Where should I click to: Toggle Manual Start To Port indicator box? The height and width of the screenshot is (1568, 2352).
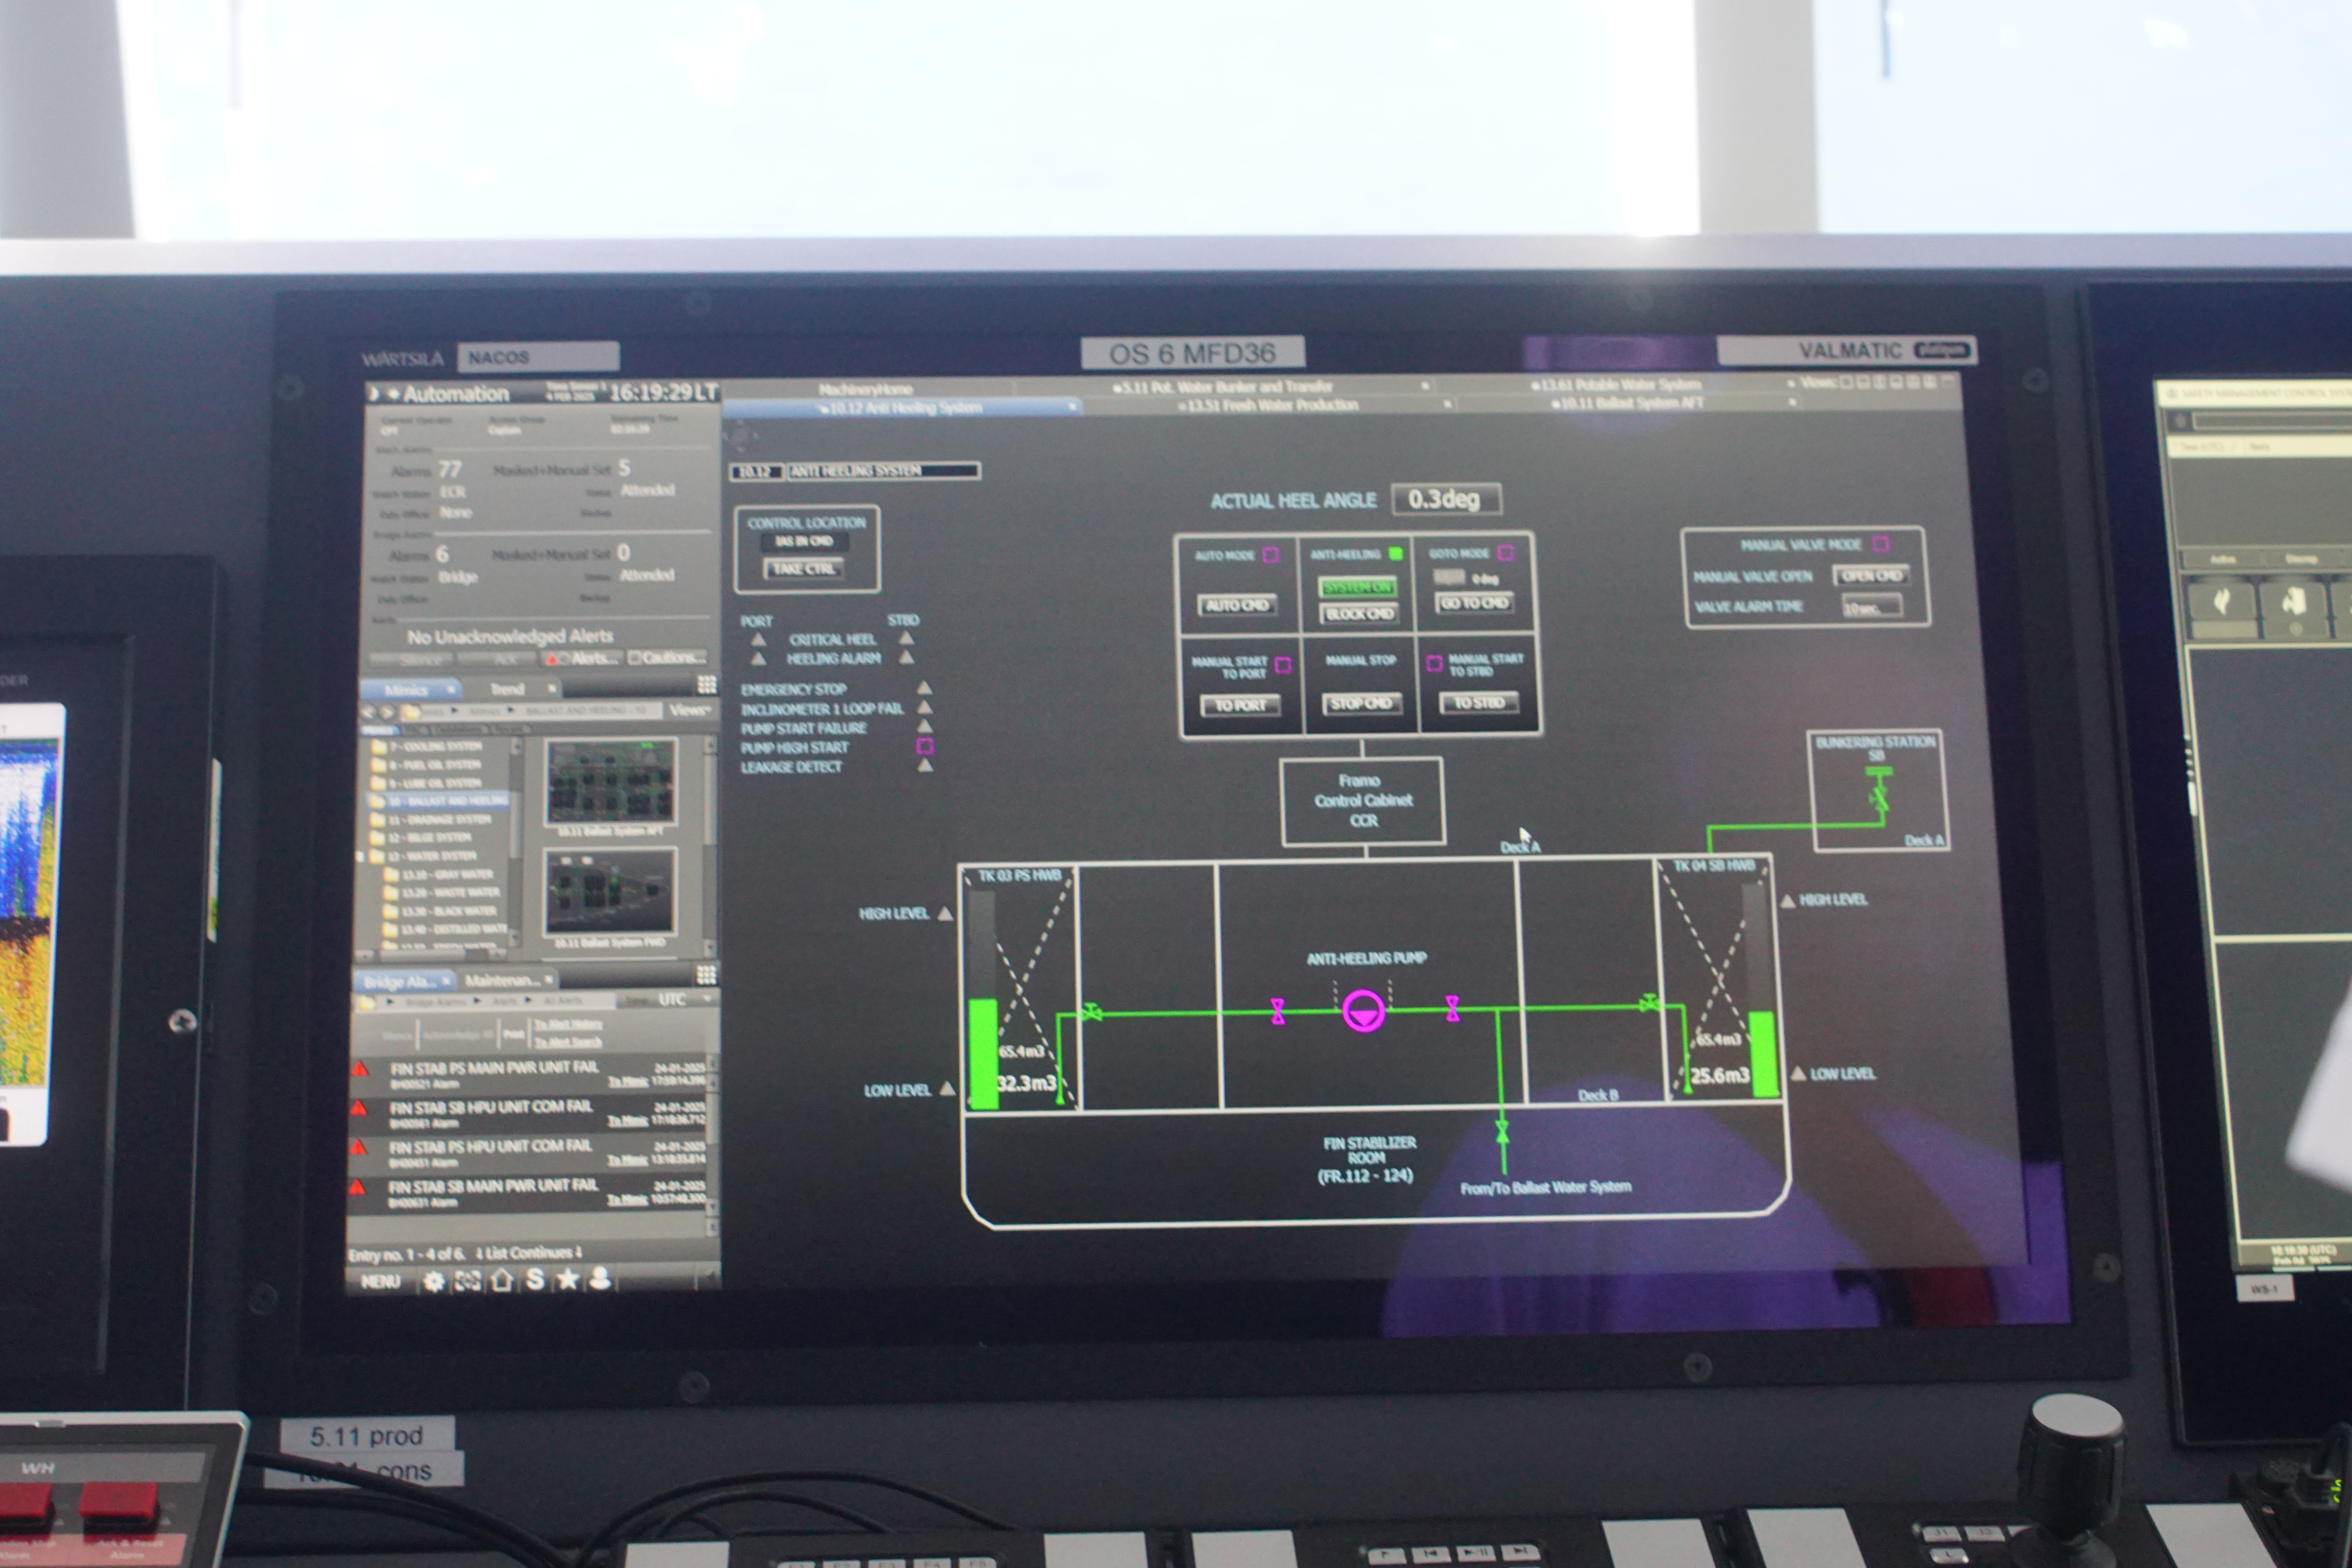(1283, 665)
